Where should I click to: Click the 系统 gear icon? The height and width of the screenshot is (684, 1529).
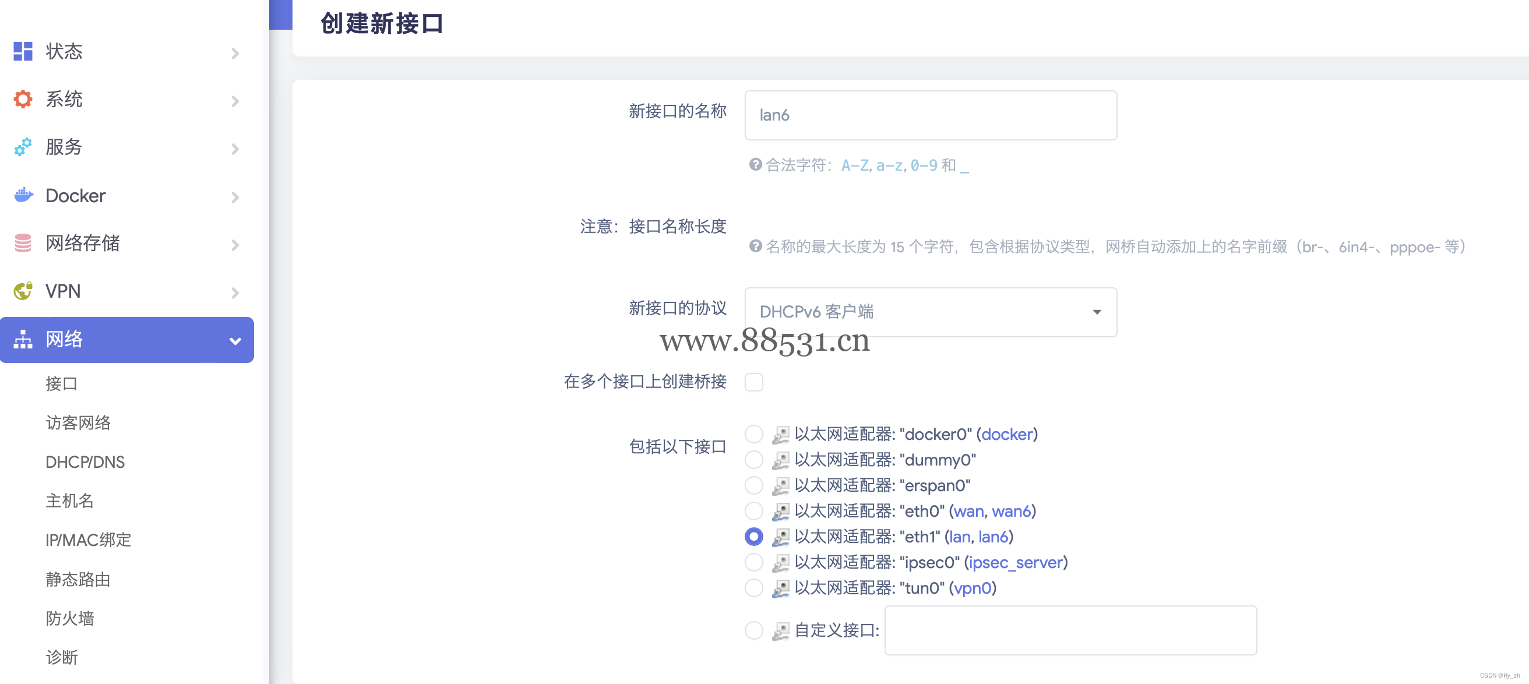click(23, 99)
